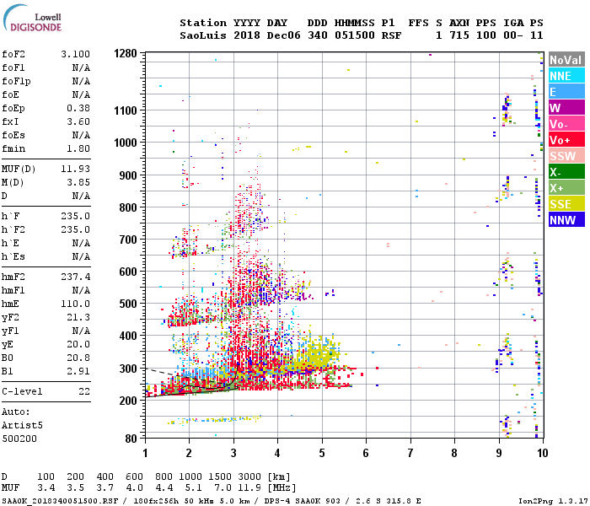Click the MUF(D) value 11.93
Image resolution: width=590 pixels, height=506 pixels.
coord(76,169)
